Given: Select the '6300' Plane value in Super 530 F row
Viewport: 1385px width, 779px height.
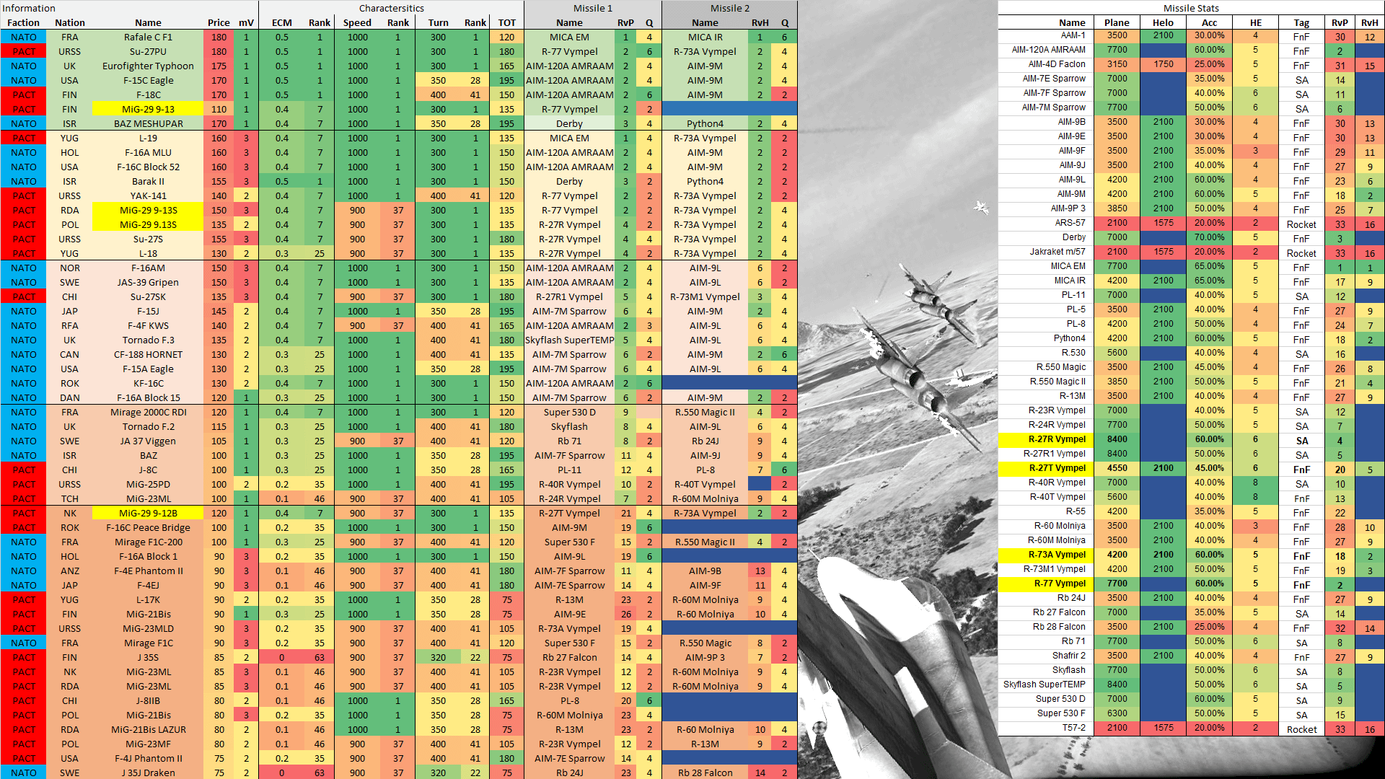Looking at the screenshot, I should click(1117, 713).
